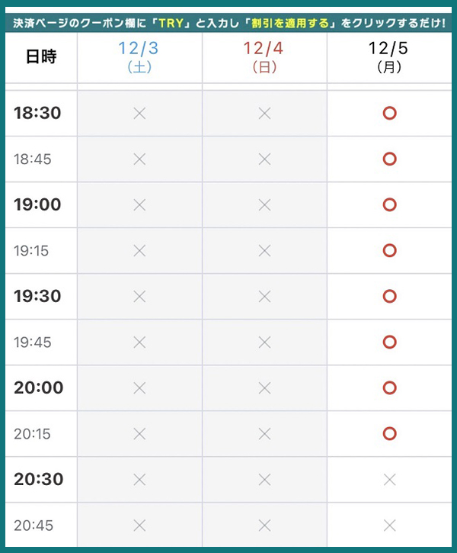Click the X at 19:00 for Sunday 12/4
457x553 pixels.
[x=264, y=204]
